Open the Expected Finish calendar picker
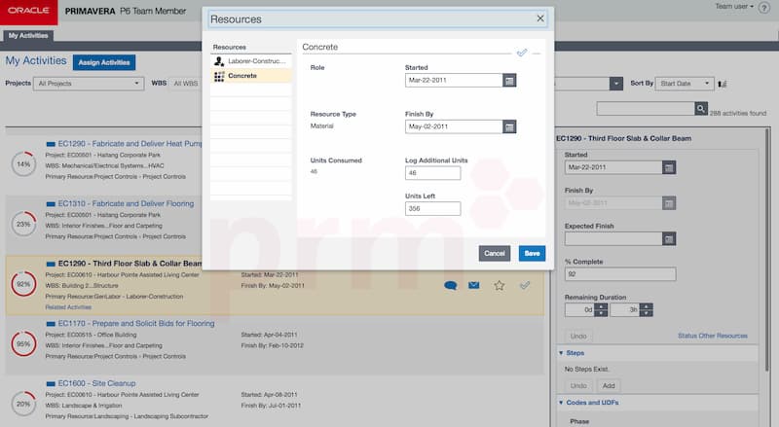Image resolution: width=779 pixels, height=427 pixels. (x=668, y=238)
